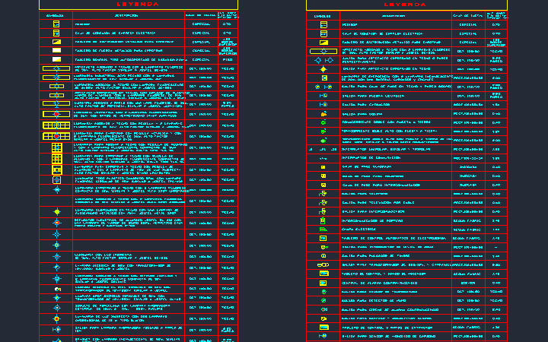Click the Central de Alarma Contra-Incendio symbol
This screenshot has height=342, width=548.
(x=323, y=283)
